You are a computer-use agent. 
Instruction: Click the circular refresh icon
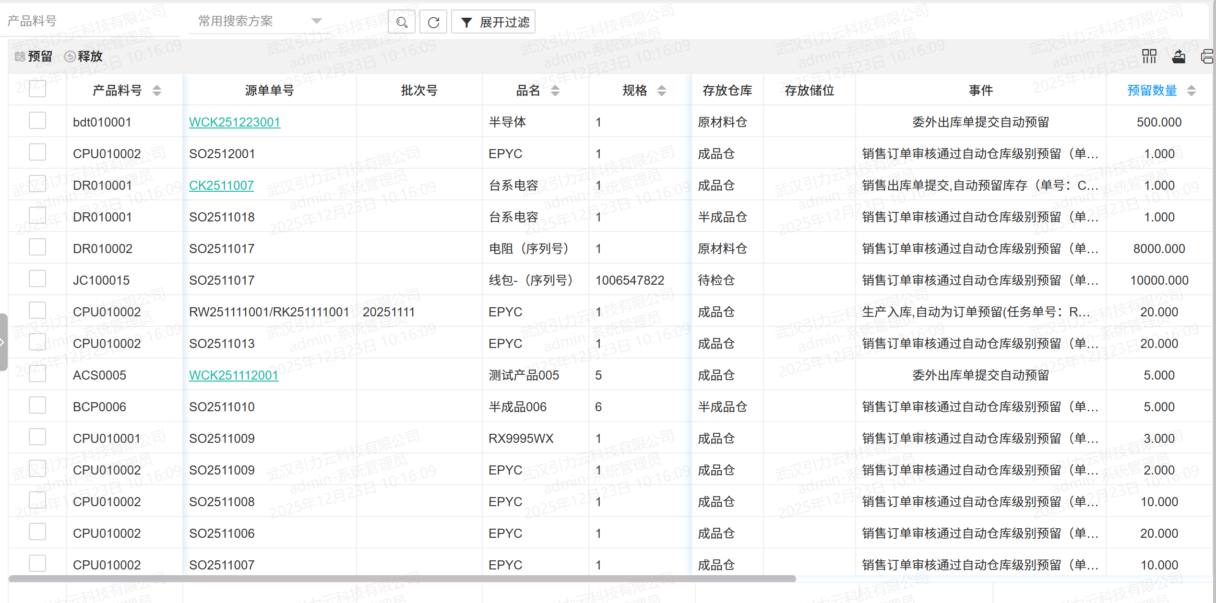coord(433,22)
